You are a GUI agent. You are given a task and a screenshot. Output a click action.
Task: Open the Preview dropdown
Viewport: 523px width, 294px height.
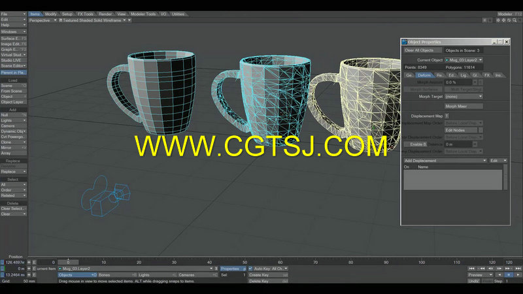click(x=480, y=275)
